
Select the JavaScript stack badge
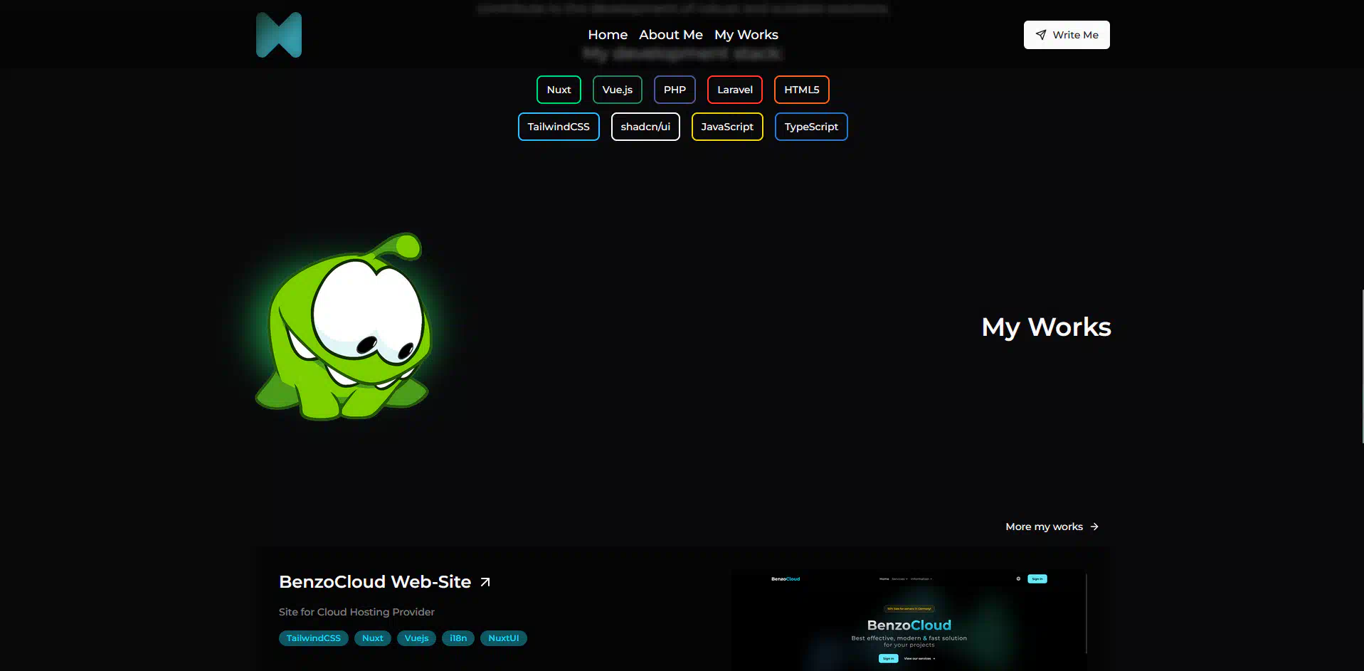point(727,127)
